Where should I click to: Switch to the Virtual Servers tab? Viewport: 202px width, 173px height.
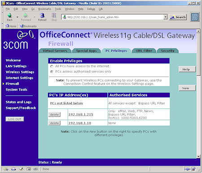[55, 51]
